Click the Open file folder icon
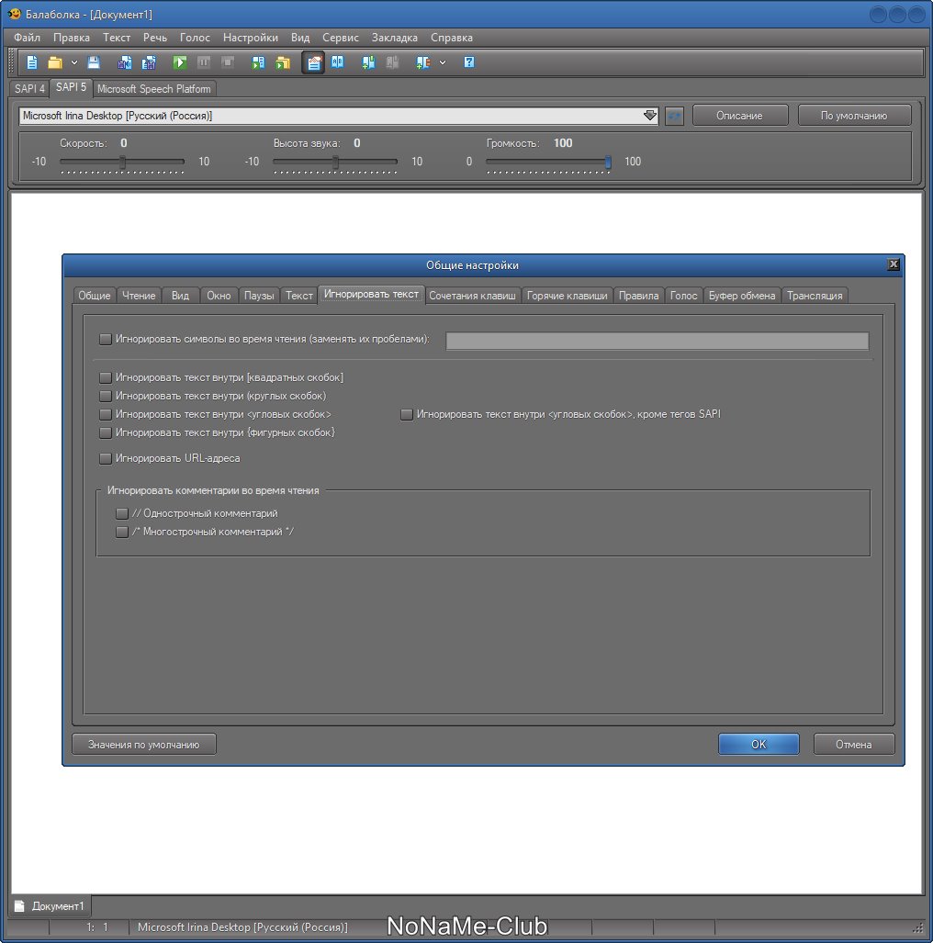933x943 pixels. click(x=55, y=62)
